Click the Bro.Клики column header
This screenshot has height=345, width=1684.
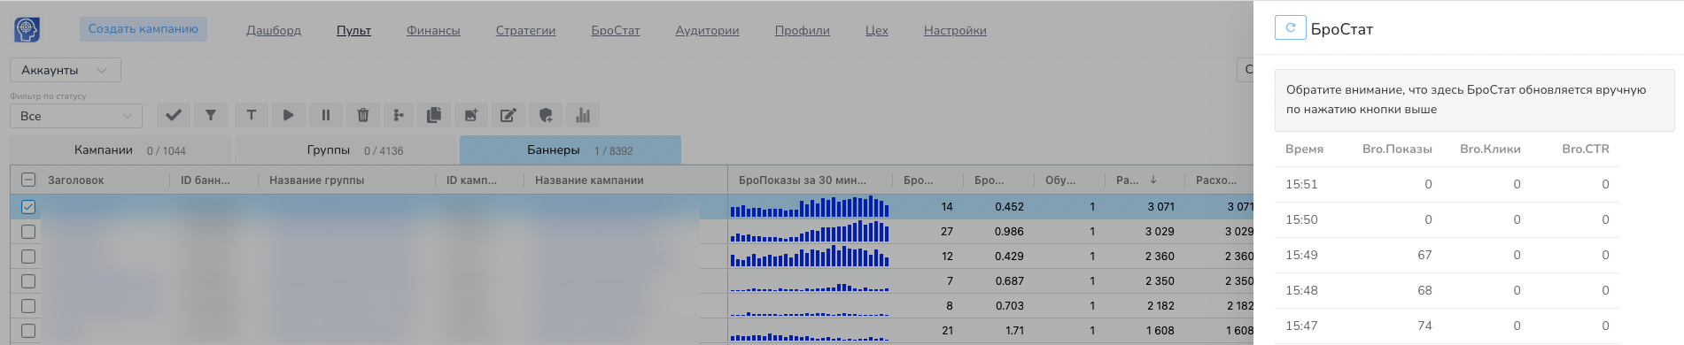tap(1490, 149)
